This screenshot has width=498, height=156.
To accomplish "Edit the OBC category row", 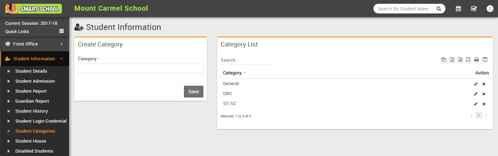I will 476,94.
